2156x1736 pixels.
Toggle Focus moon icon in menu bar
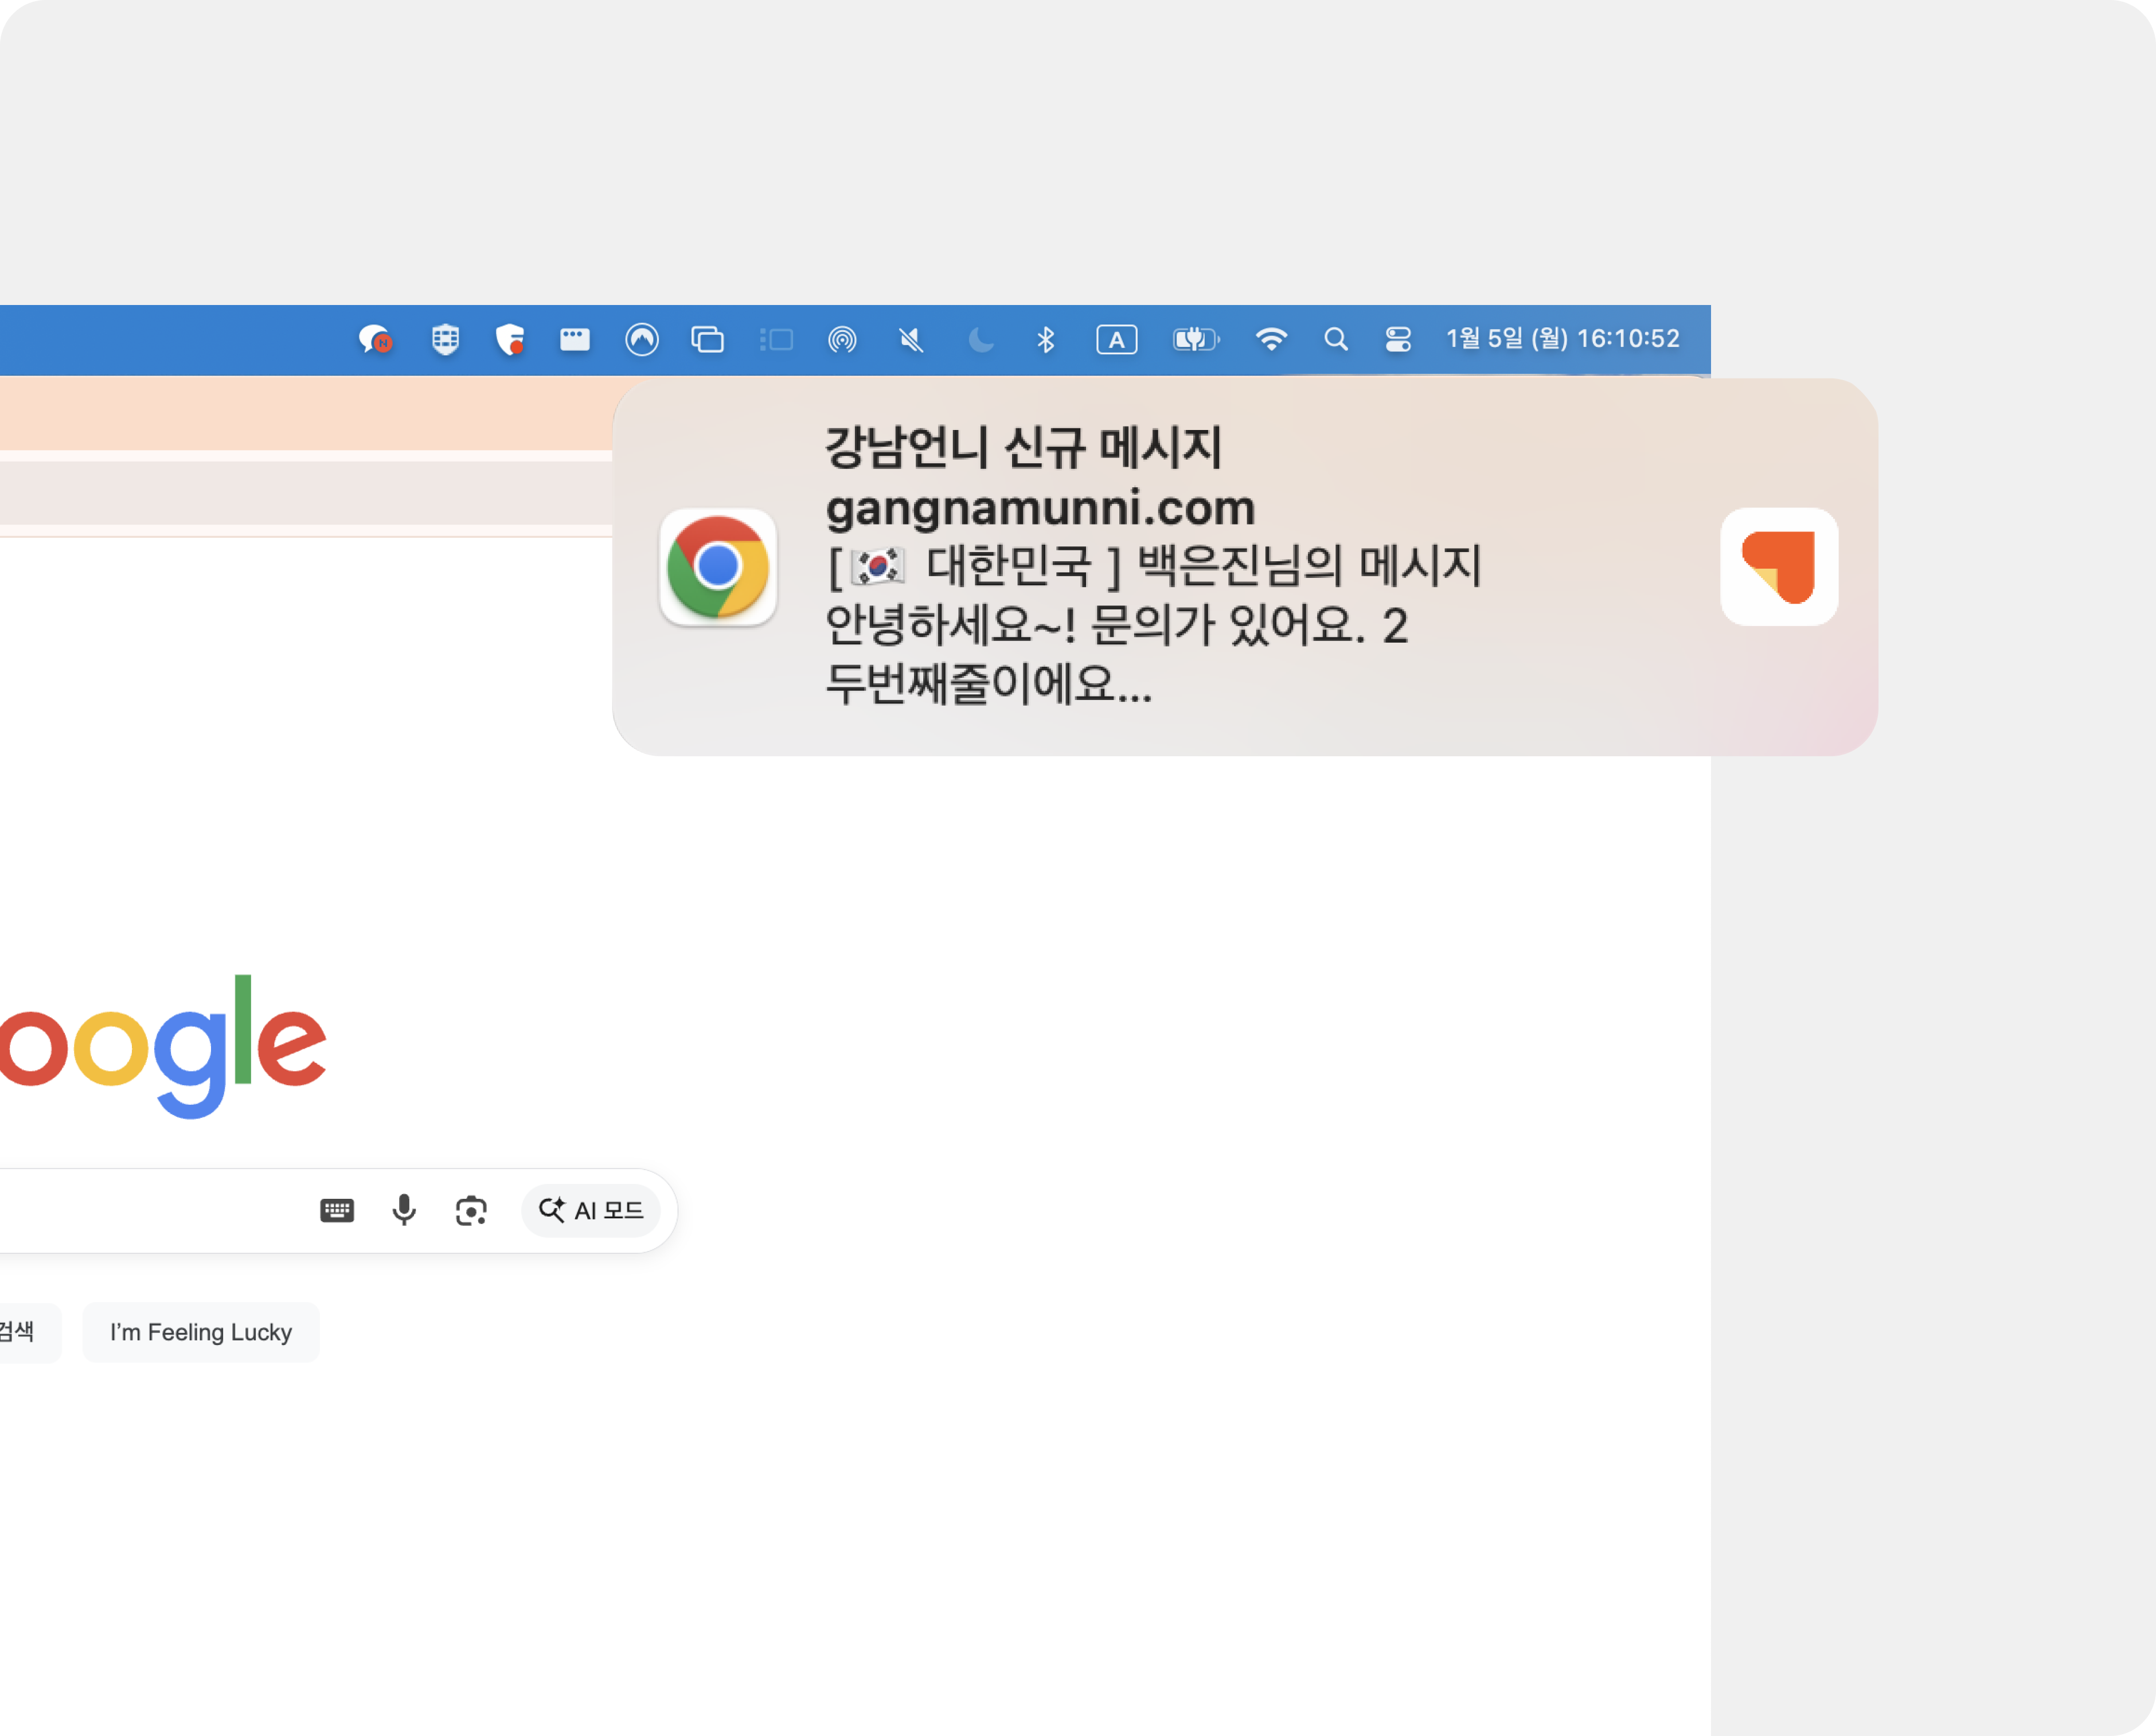point(980,340)
